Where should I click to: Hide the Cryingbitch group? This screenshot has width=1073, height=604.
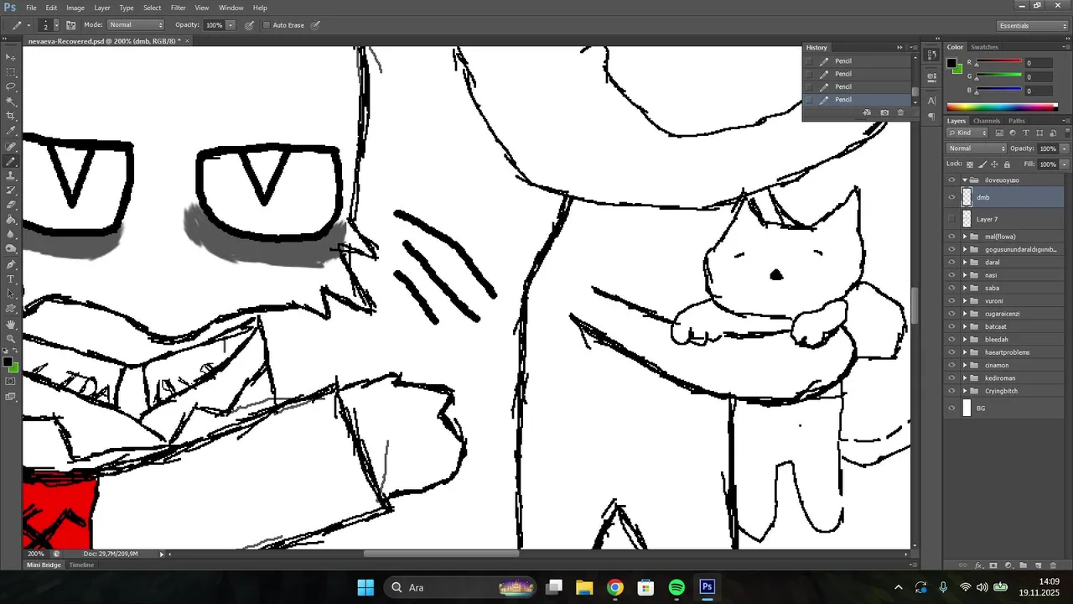click(951, 391)
